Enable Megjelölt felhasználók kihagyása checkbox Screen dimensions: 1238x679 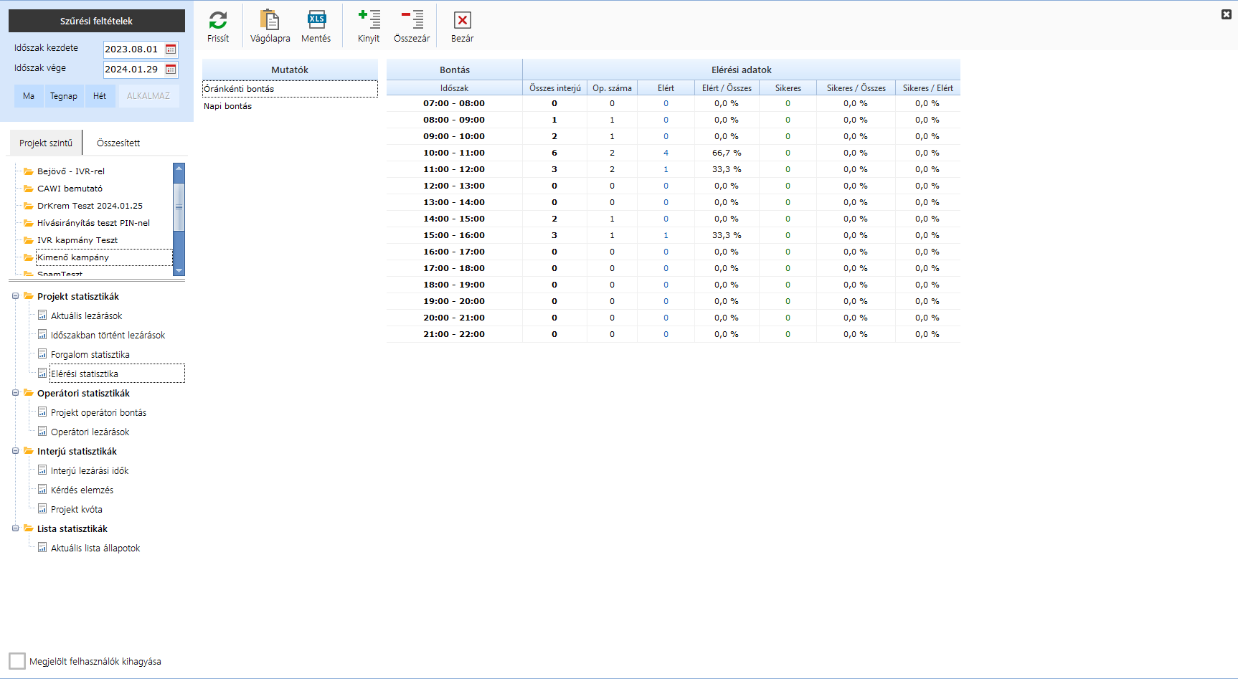point(17,661)
